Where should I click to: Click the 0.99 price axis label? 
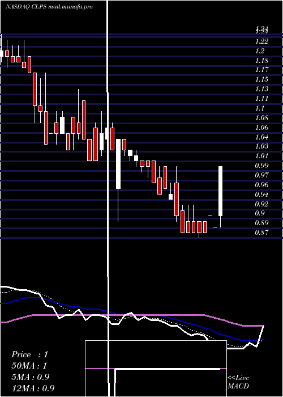(261, 165)
